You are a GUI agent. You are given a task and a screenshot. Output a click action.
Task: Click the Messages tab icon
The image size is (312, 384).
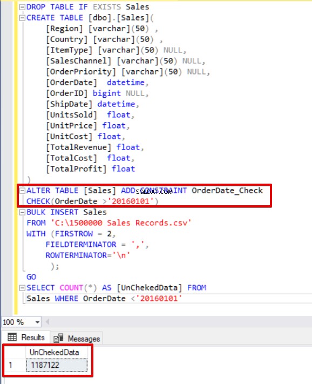(58, 338)
